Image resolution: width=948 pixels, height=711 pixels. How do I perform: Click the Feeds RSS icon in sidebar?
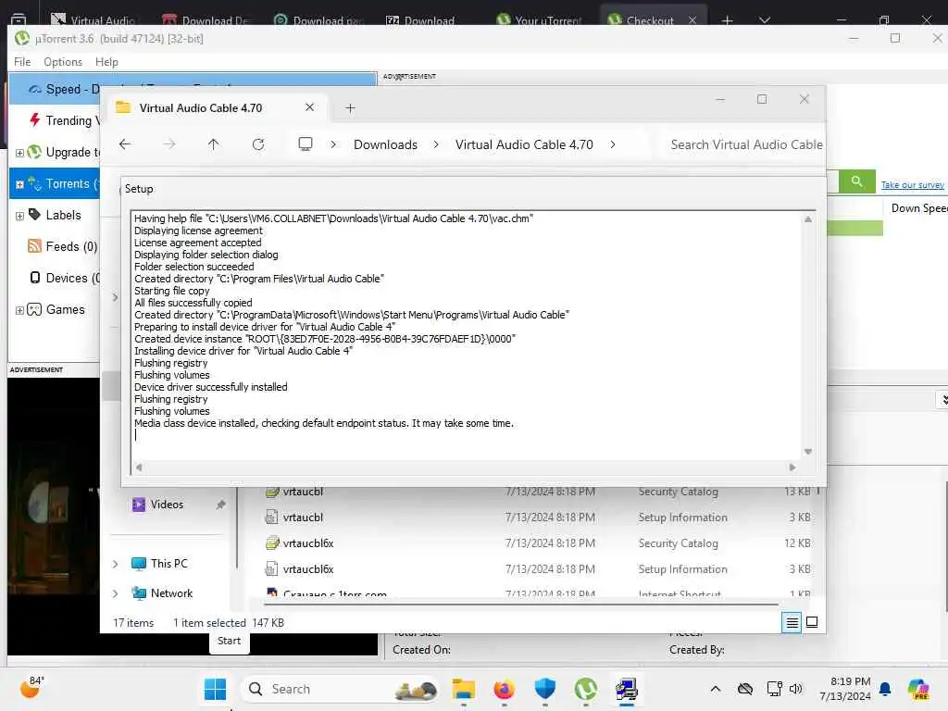tap(34, 245)
